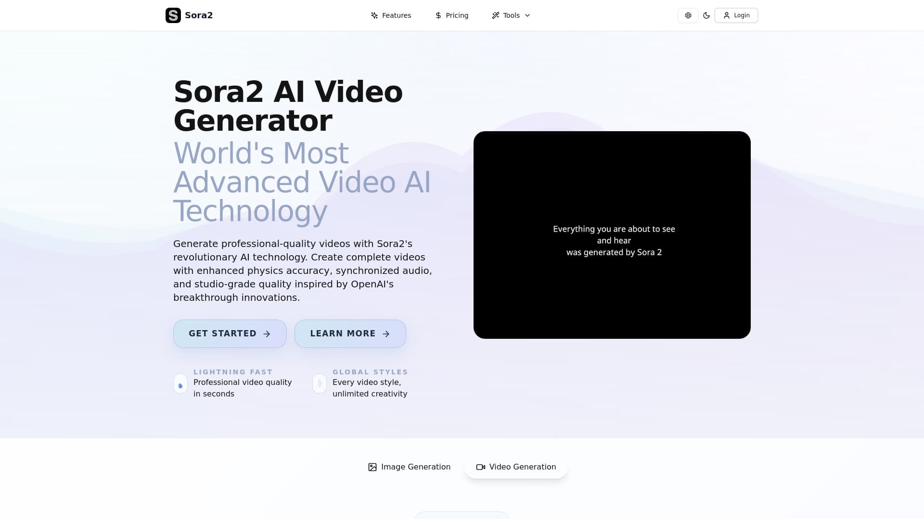Click the Sora2 logo icon
Screen dimensions: 924x519
pyautogui.click(x=174, y=15)
